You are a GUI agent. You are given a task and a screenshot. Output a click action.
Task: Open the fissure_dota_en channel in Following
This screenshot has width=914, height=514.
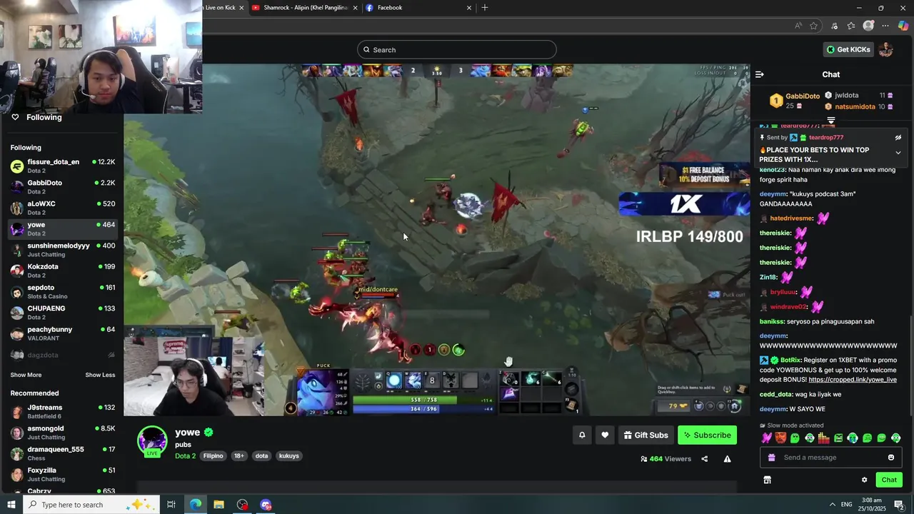[62, 166]
